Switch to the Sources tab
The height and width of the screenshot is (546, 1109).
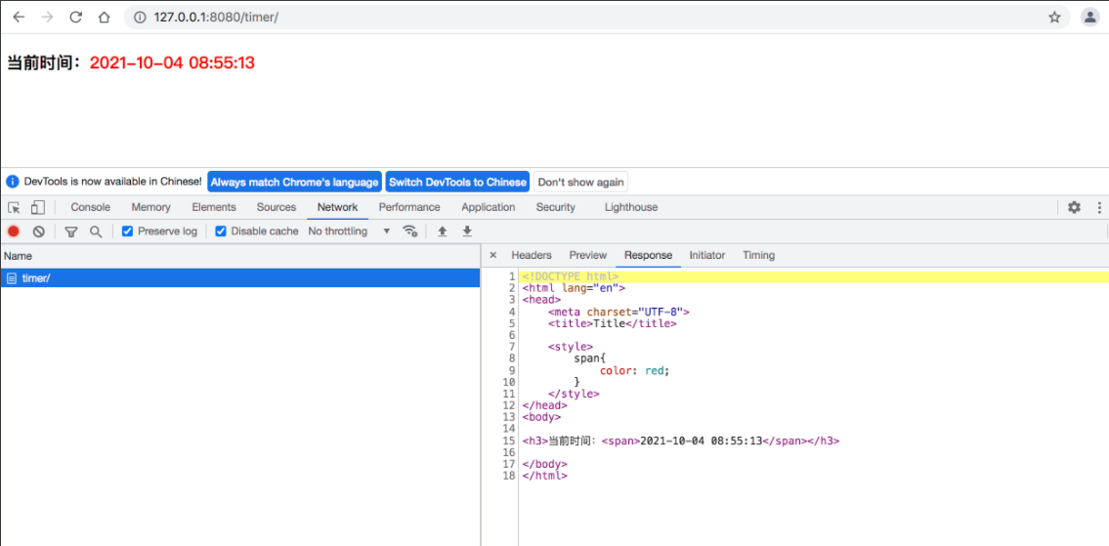[276, 207]
